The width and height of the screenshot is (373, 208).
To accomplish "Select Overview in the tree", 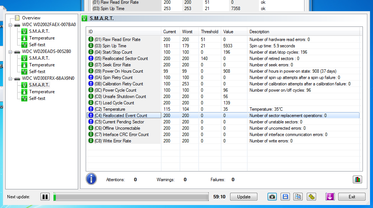I will 31,18.
